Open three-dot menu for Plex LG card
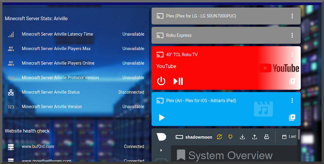The height and width of the screenshot is (164, 324). (x=292, y=16)
